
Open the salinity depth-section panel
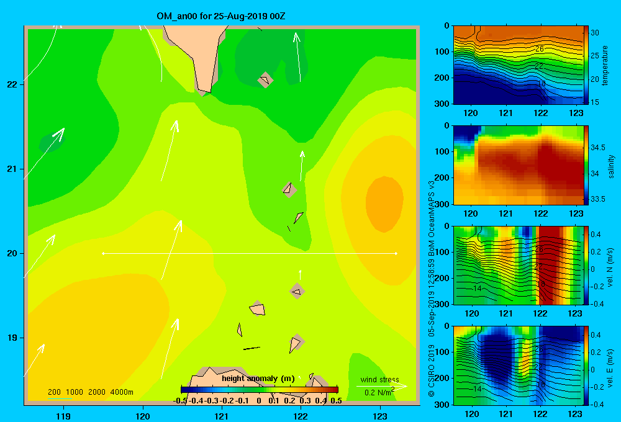[518, 166]
